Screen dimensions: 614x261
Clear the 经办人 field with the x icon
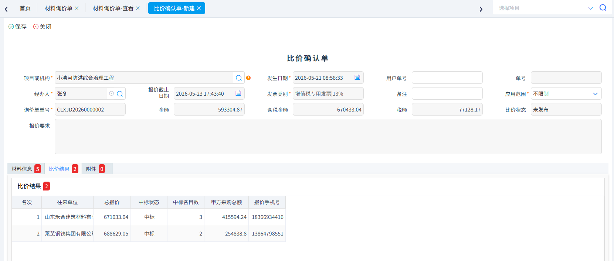(112, 94)
